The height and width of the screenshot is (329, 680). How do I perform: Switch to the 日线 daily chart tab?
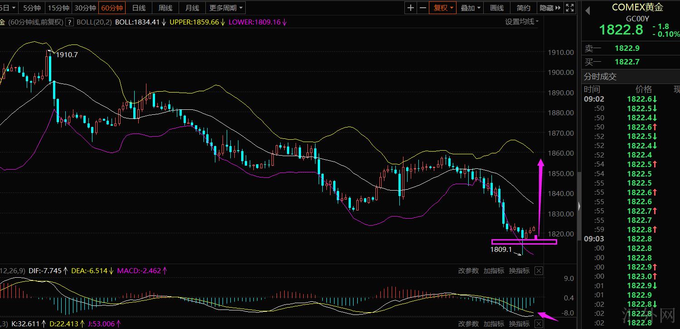click(x=139, y=8)
